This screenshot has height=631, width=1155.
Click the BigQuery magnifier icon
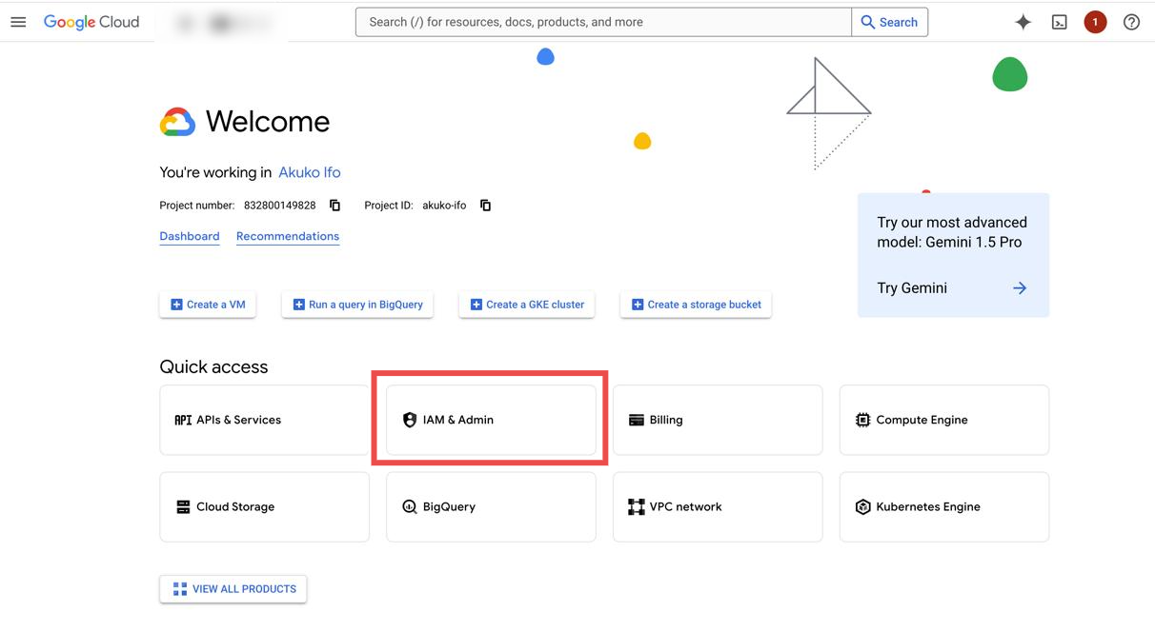pyautogui.click(x=409, y=506)
